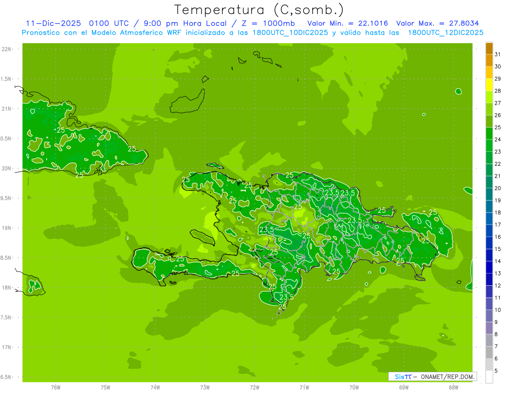Screen dimensions: 509x393
Task: Click the '20N' latitude axis label
Action: [x=7, y=168]
